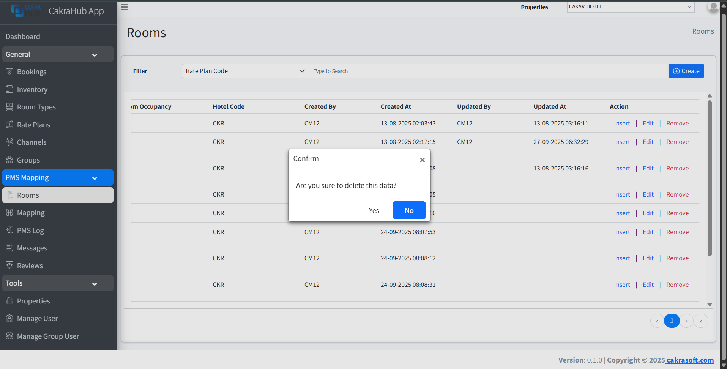Click the hamburger menu icon

tap(124, 7)
